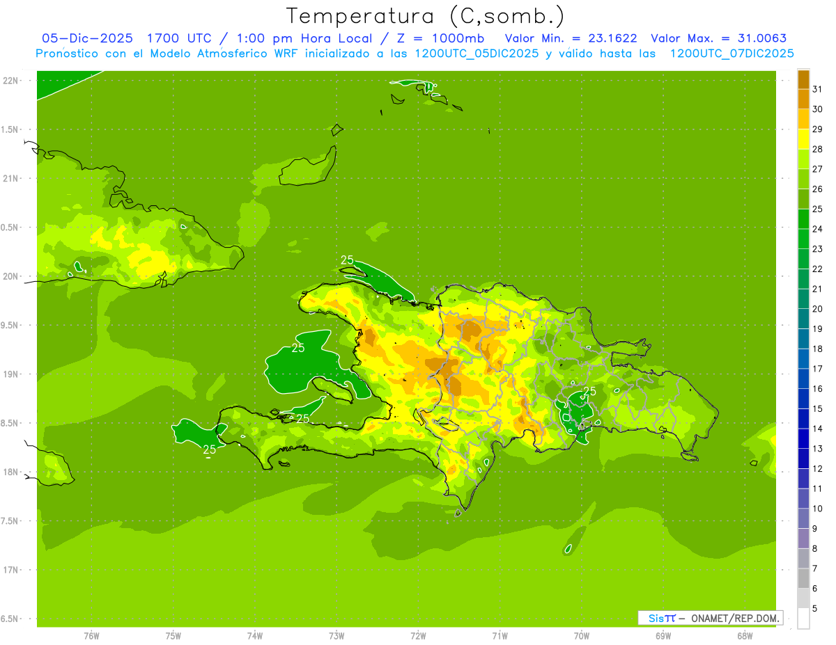Click the '1700 UTC' time text
Viewport: 836px width, 645px height.
tap(179, 38)
